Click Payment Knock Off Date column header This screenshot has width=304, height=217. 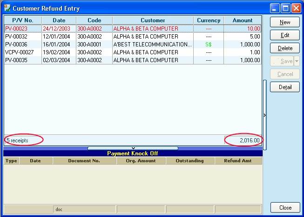(35, 160)
